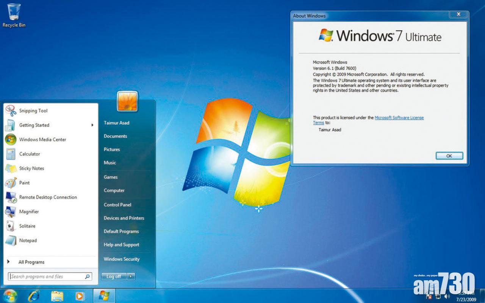Open Windows Media Player from the taskbar

[79, 296]
